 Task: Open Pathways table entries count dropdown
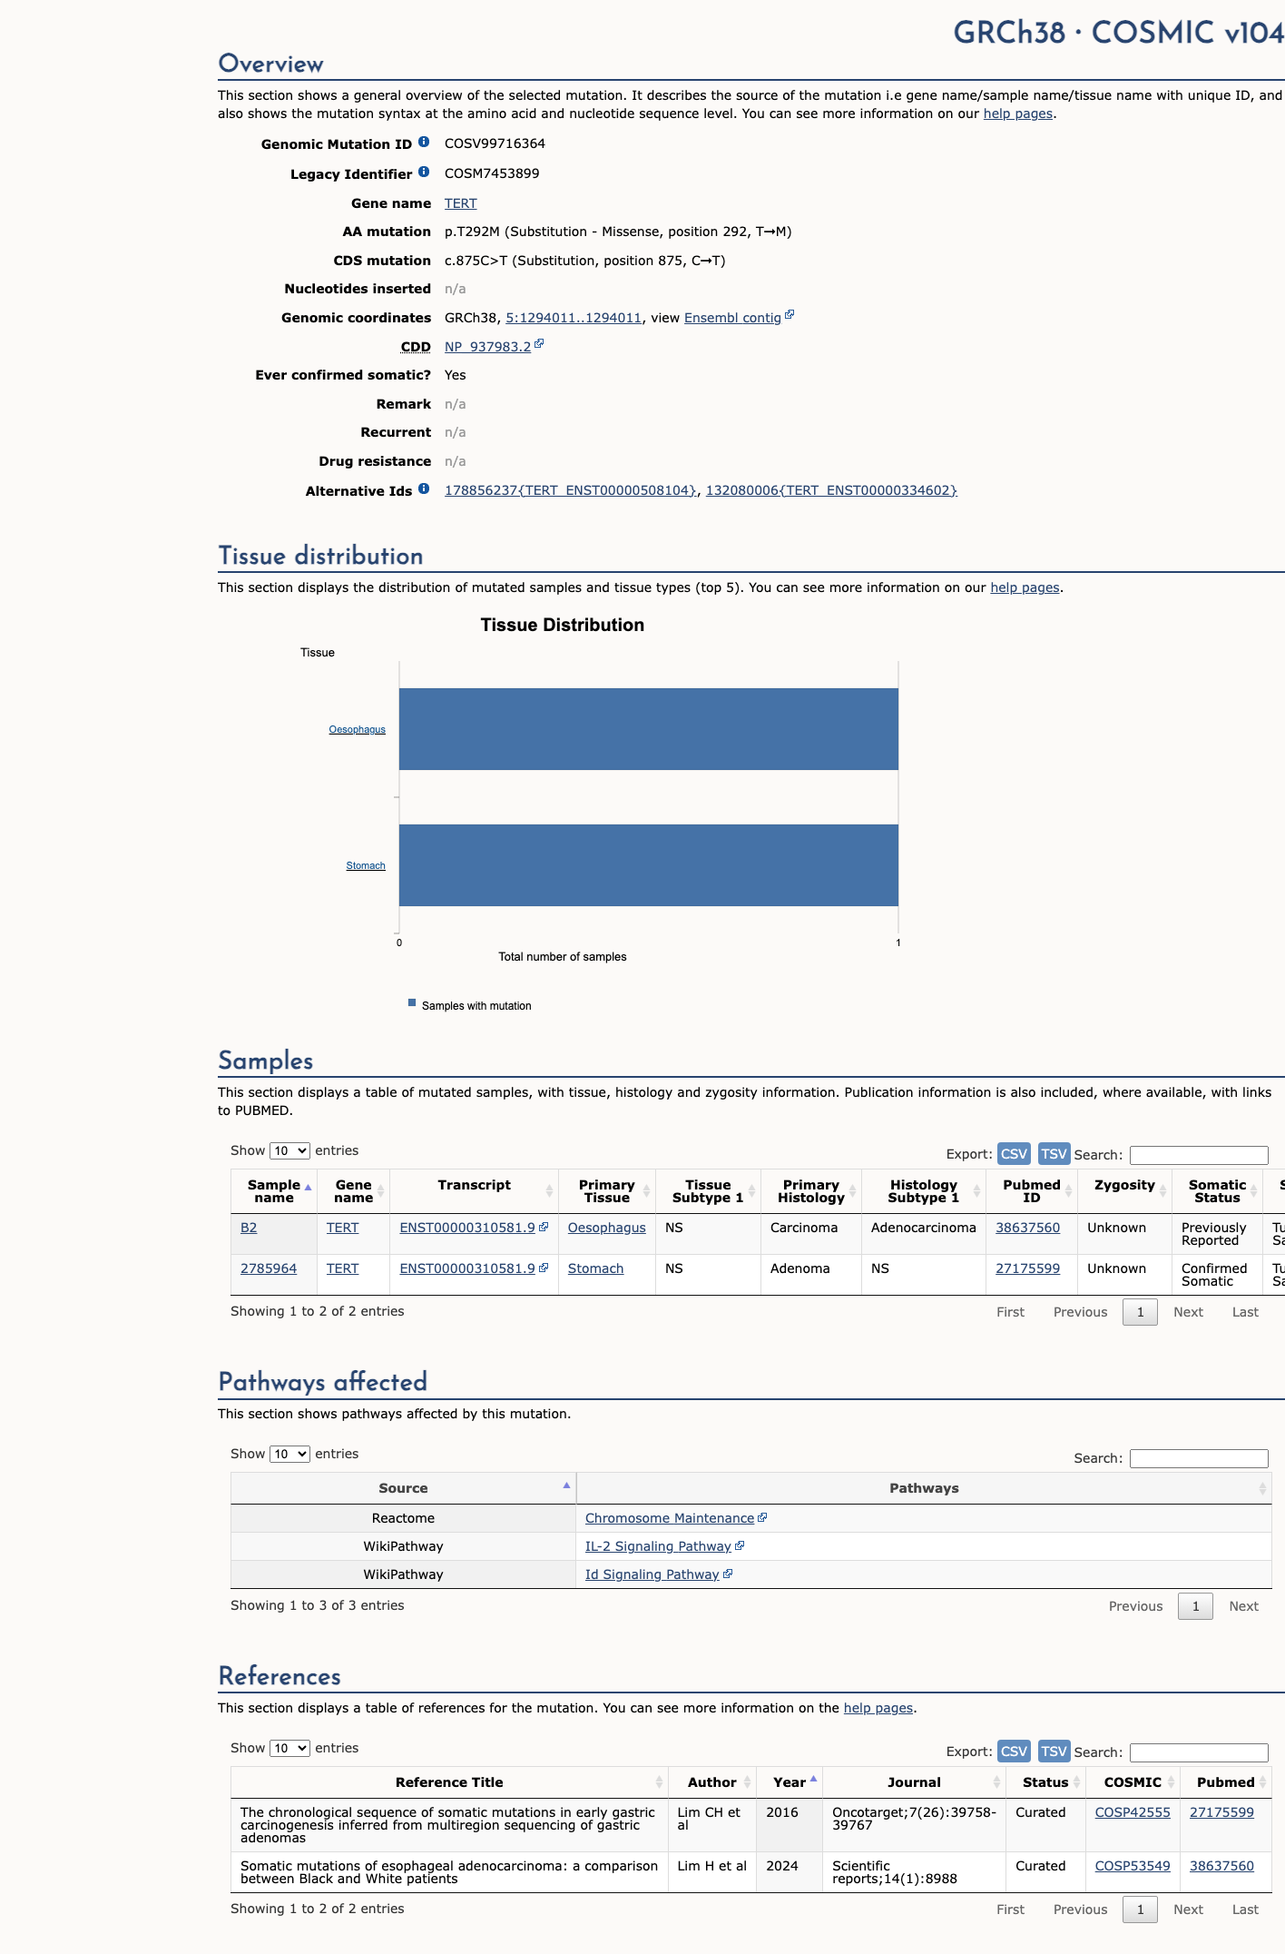click(289, 1454)
